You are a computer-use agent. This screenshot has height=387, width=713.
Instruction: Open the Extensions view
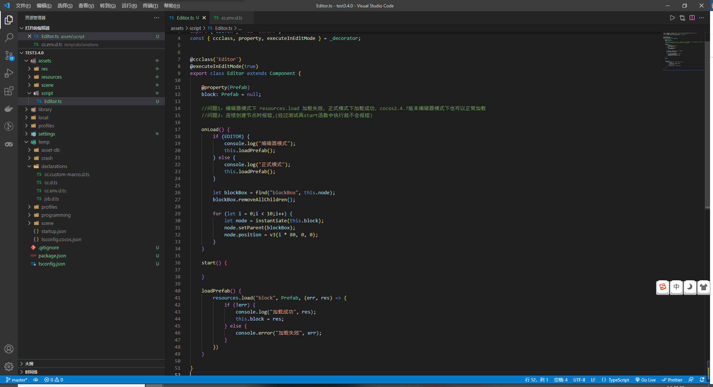[x=9, y=91]
